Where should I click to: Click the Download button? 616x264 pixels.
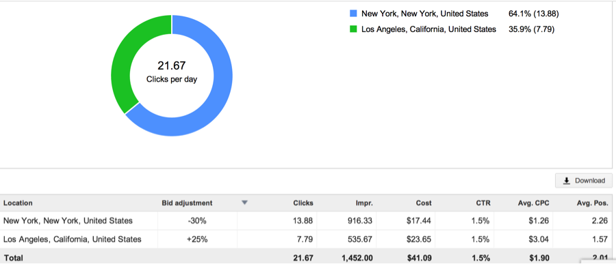[x=583, y=181]
